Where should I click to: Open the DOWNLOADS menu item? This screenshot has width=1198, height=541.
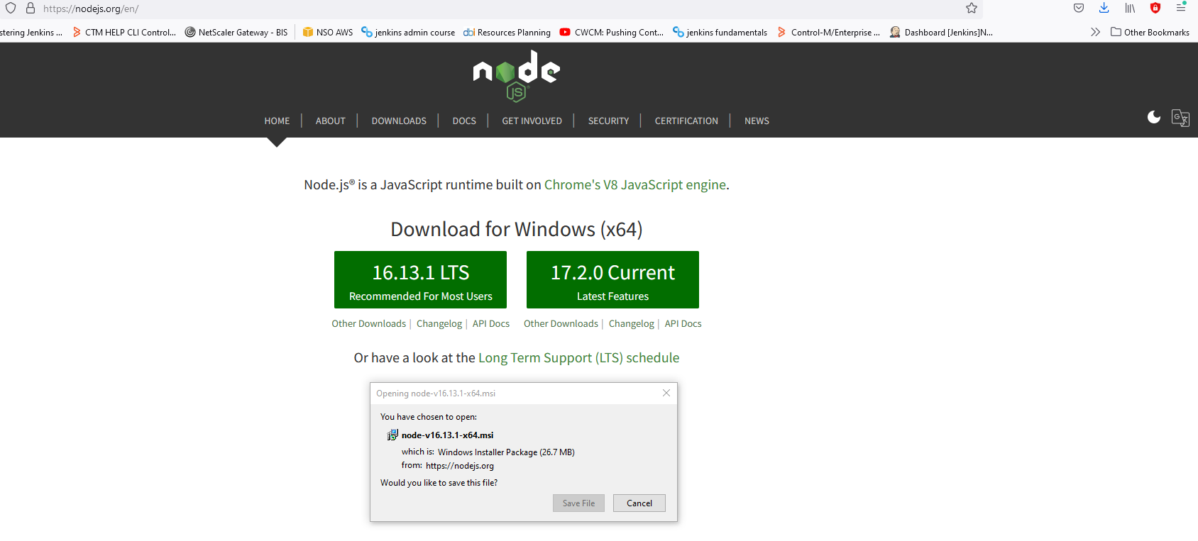399,121
